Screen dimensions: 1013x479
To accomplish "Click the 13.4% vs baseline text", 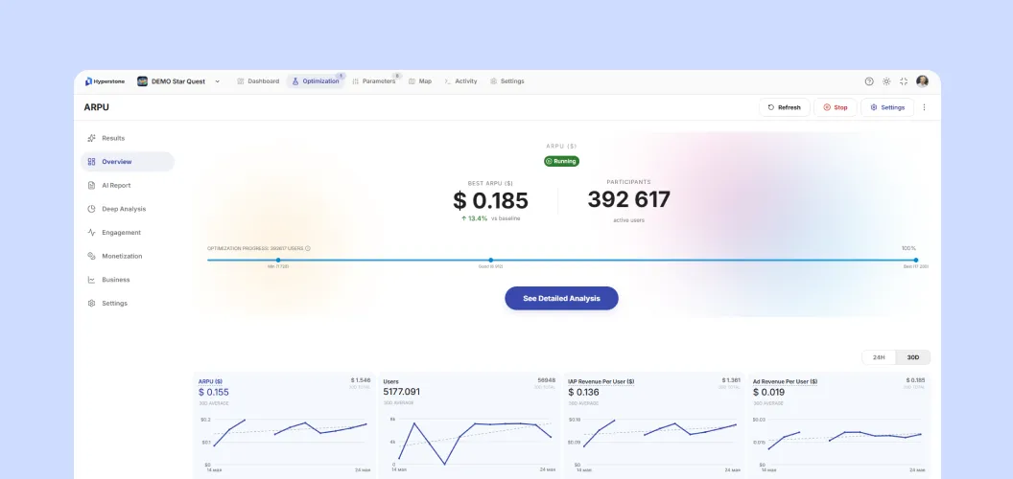I will pos(490,218).
